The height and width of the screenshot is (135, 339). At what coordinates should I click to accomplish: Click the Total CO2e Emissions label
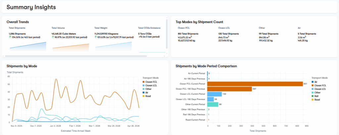149,28
